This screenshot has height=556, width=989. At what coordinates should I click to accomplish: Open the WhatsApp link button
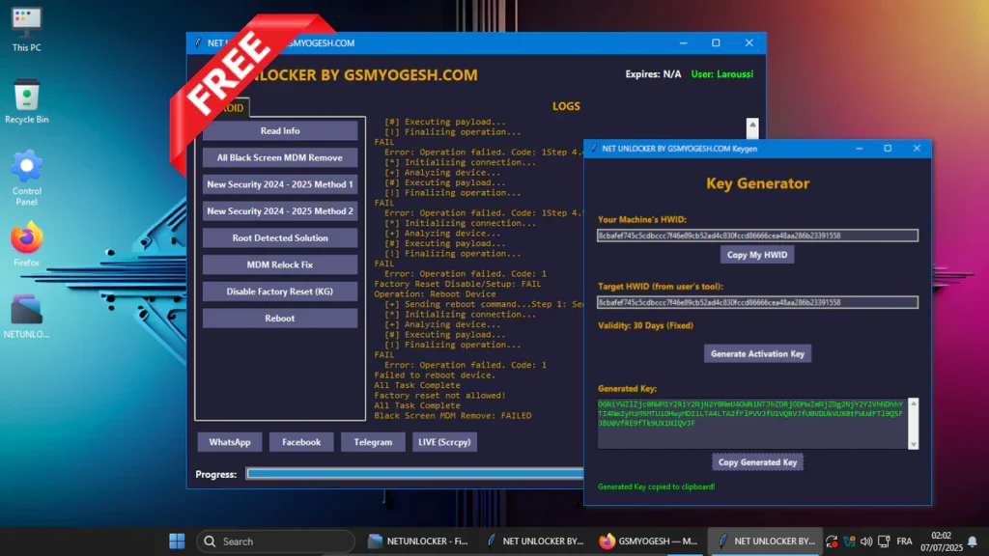[230, 442]
